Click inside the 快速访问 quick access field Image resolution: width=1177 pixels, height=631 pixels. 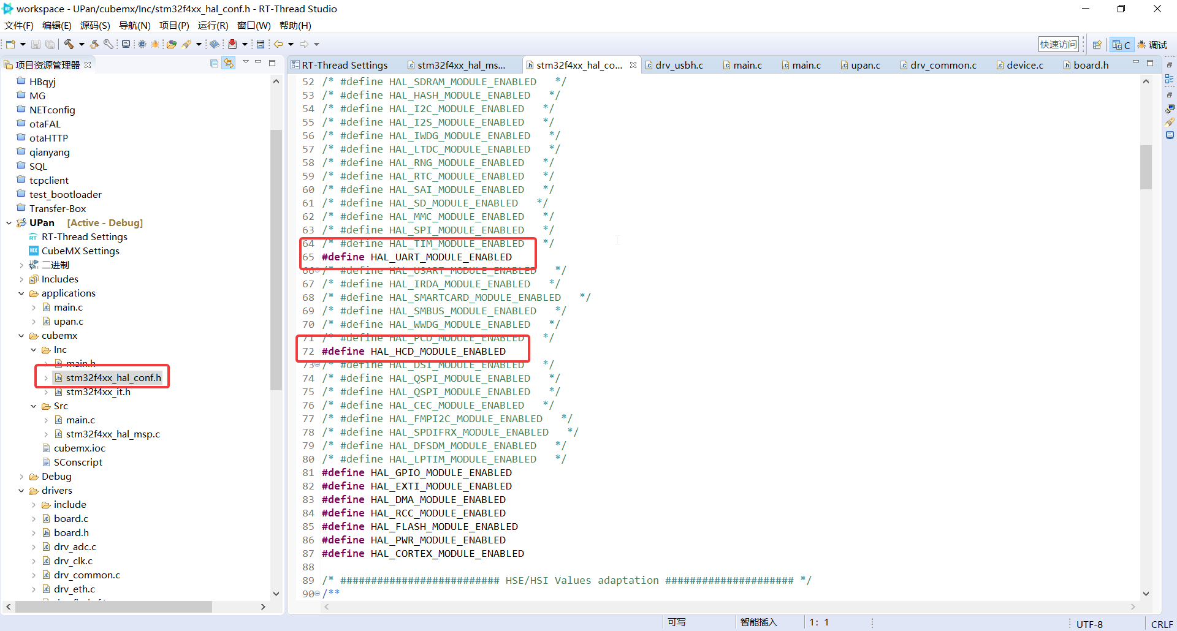click(x=1058, y=43)
